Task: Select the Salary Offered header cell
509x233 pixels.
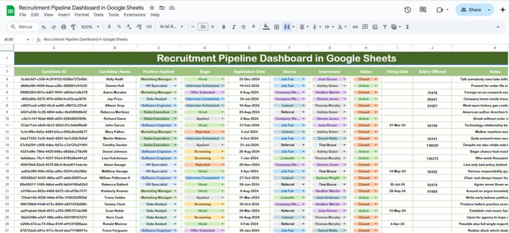Action: (x=432, y=71)
